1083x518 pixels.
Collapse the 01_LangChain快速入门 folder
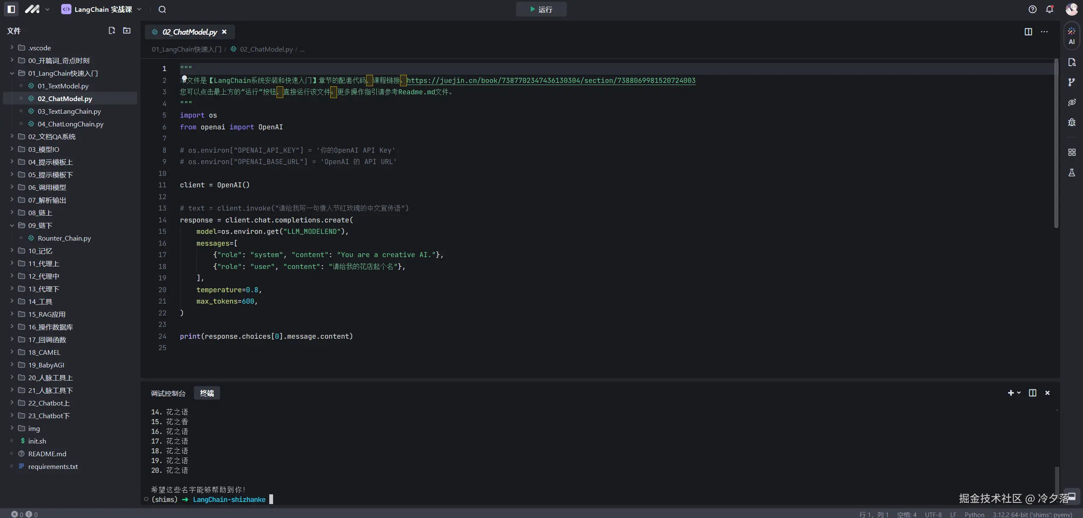click(63, 73)
